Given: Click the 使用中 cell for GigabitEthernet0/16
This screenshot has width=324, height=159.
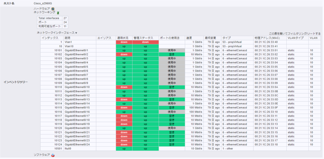Looking at the screenshot, I should click(x=172, y=112).
